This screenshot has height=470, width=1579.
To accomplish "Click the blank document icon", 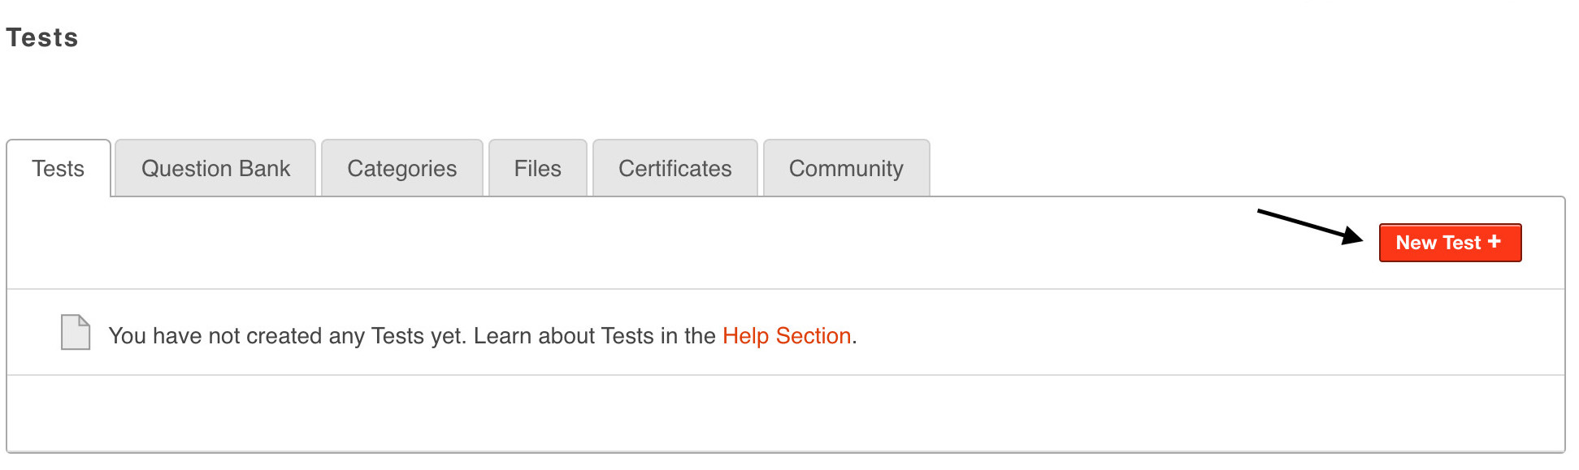I will click(76, 332).
